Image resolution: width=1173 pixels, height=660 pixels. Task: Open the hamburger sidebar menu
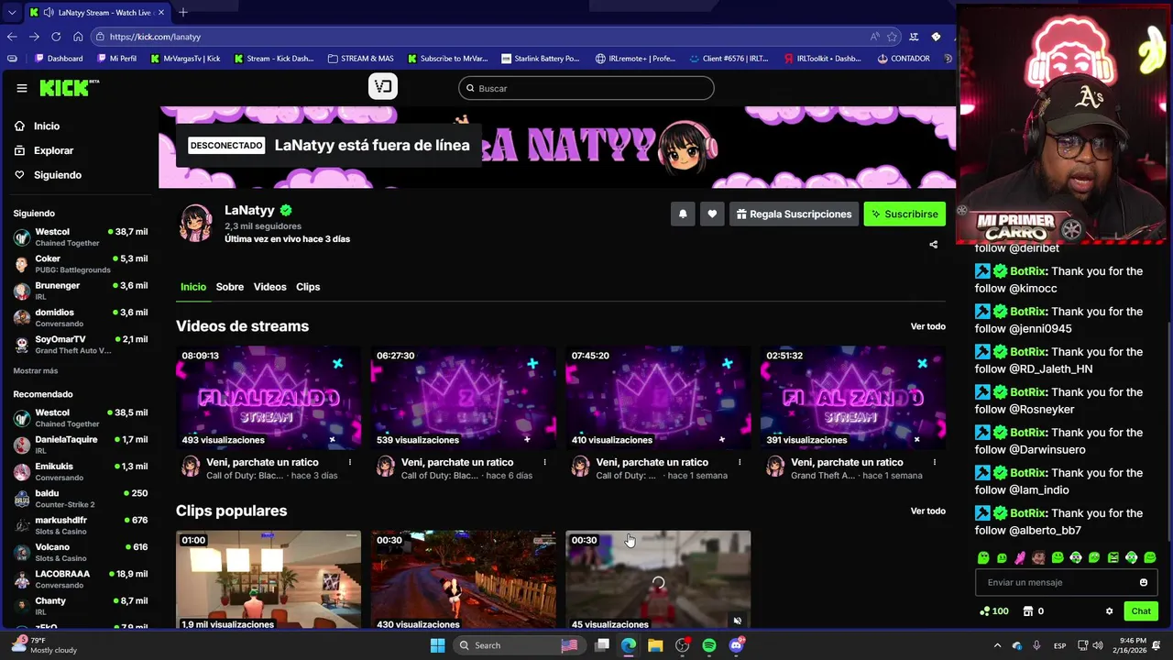(21, 88)
